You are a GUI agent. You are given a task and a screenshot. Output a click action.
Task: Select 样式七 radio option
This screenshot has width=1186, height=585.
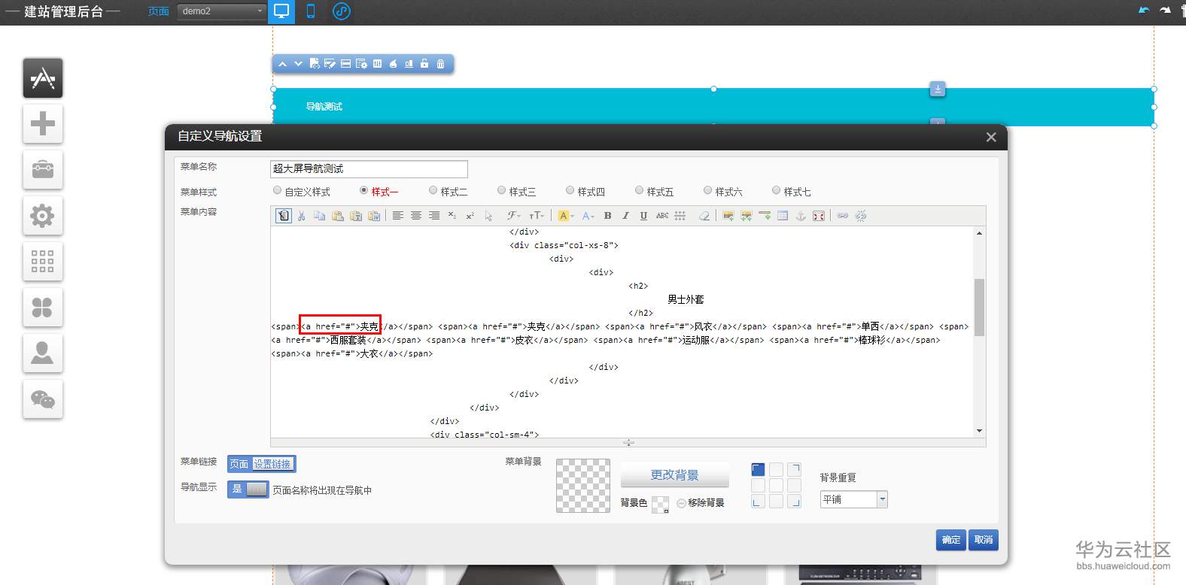point(776,191)
